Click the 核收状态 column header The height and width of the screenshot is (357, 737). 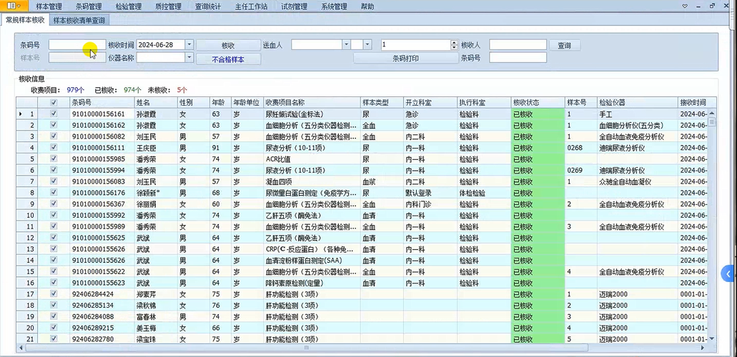(538, 102)
